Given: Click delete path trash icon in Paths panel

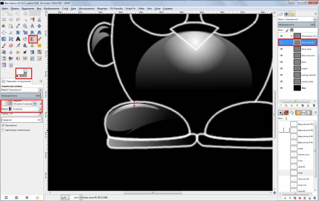Looking at the screenshot, I should point(314,198).
